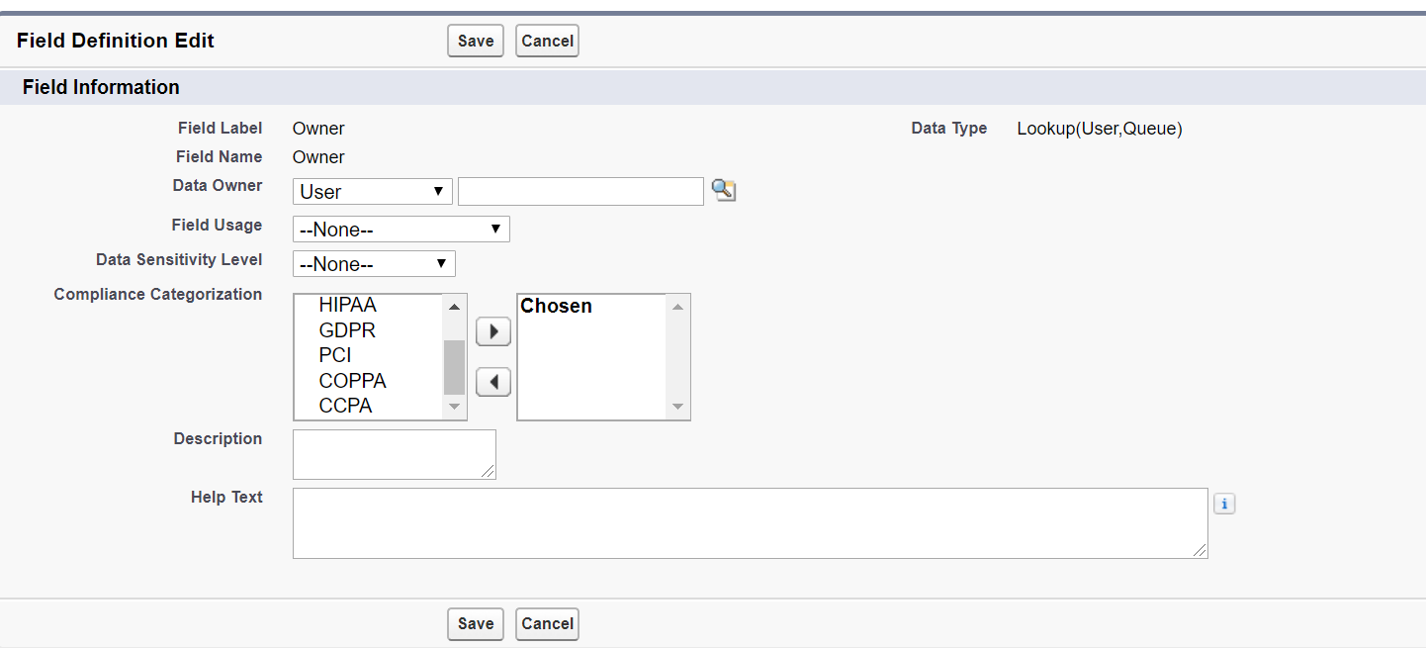This screenshot has height=648, width=1426.
Task: Pick CCPA from the compliance list
Action: [x=345, y=406]
